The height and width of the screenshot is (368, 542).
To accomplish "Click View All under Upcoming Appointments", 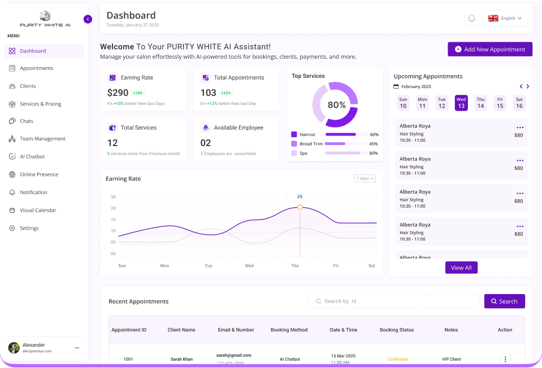I will pos(461,267).
